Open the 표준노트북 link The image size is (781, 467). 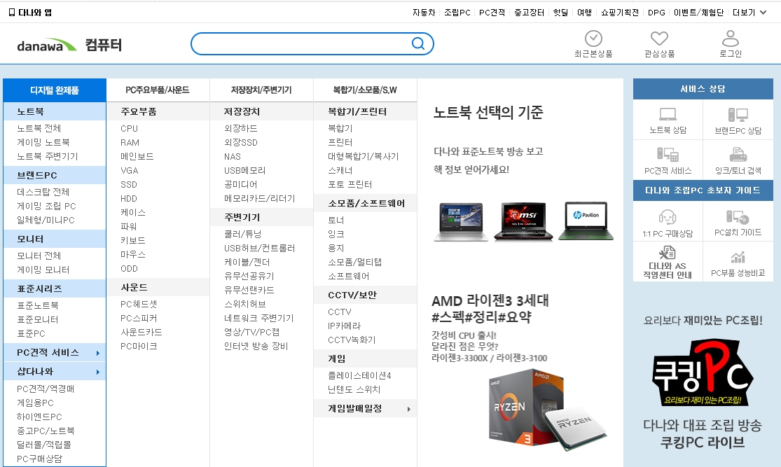(37, 306)
